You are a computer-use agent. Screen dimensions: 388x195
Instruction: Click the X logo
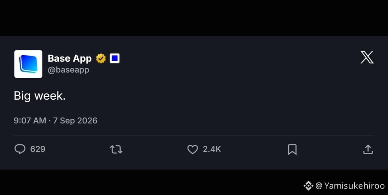[x=367, y=57]
